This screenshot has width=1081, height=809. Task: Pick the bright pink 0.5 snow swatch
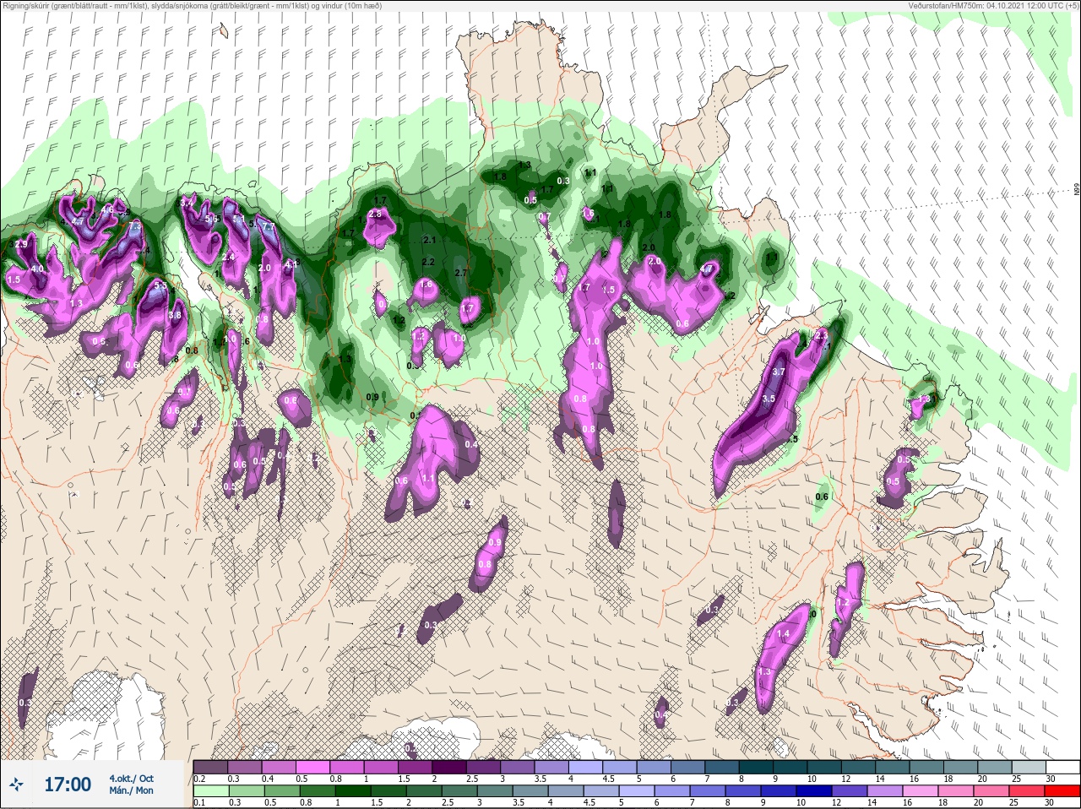click(x=312, y=768)
